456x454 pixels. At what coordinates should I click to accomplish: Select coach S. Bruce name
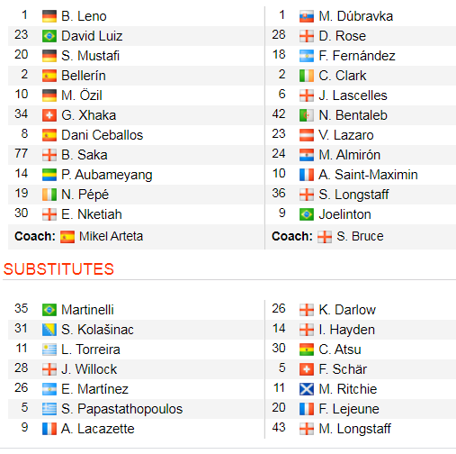[360, 236]
